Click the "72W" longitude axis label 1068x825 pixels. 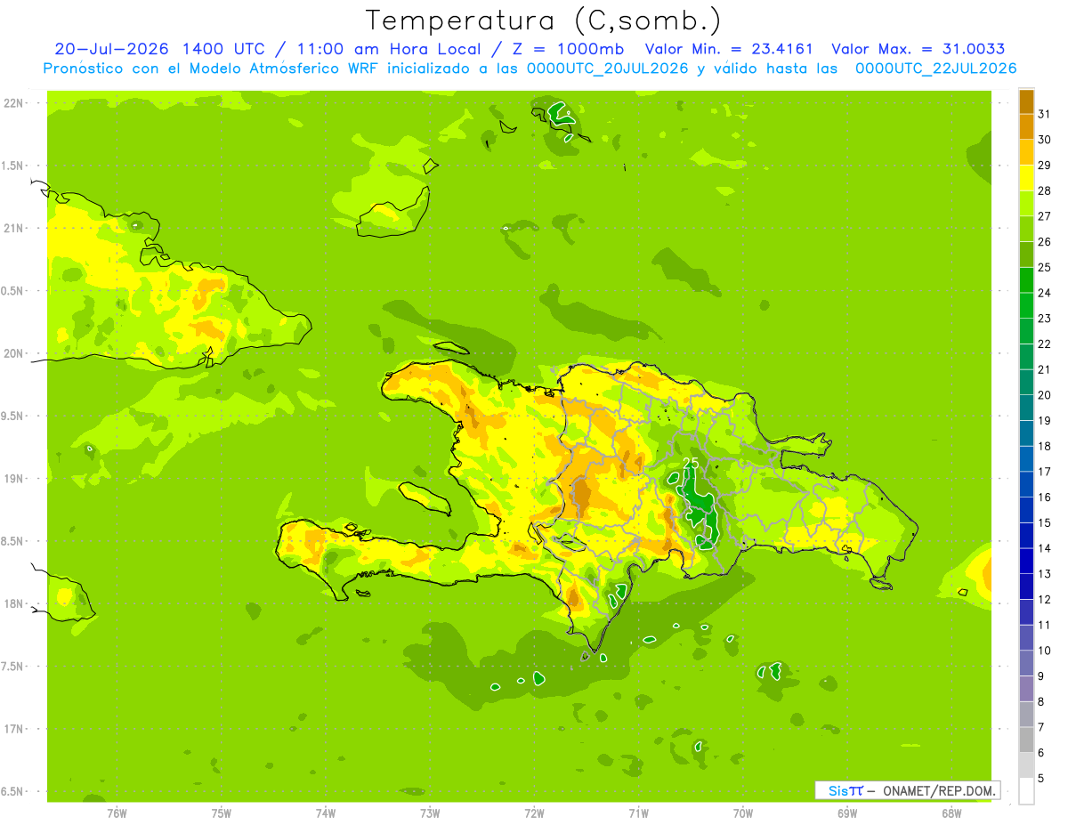pyautogui.click(x=534, y=813)
